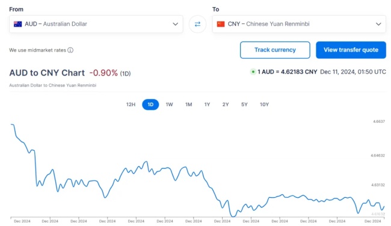Select the 10Y time range
Image resolution: width=391 pixels, height=226 pixels.
[x=264, y=104]
